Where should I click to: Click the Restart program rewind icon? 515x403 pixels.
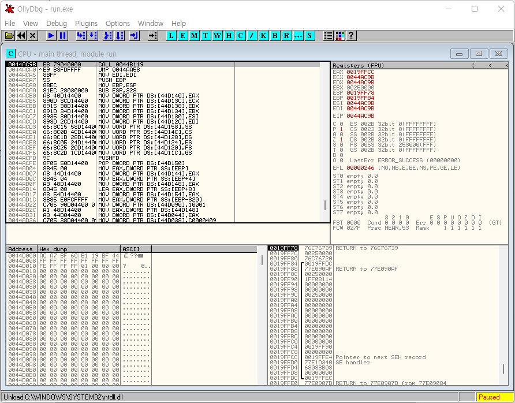(x=21, y=35)
